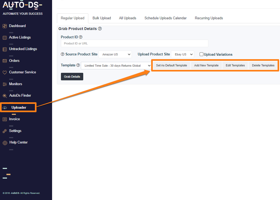
Task: Navigate to Orders
Action: pyautogui.click(x=14, y=61)
